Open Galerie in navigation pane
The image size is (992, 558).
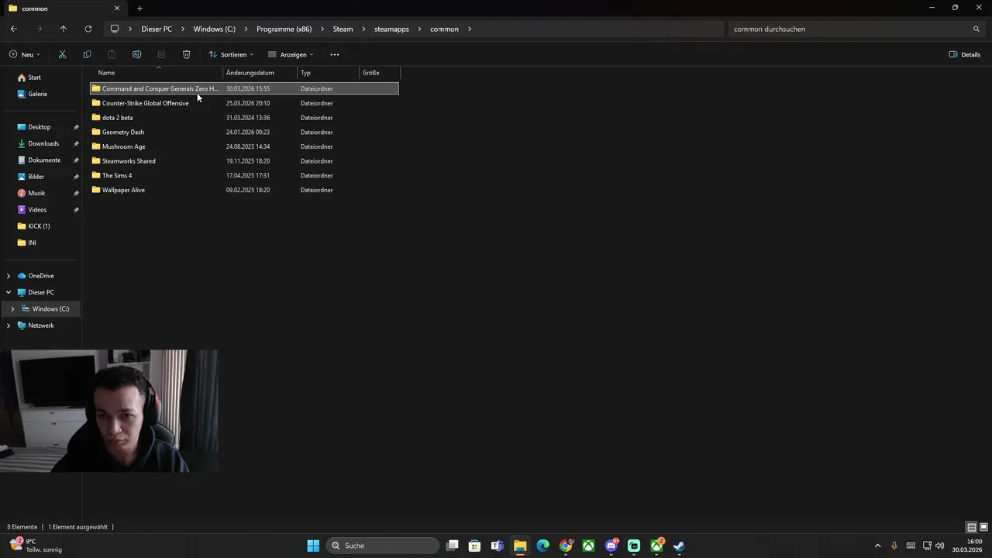point(37,94)
